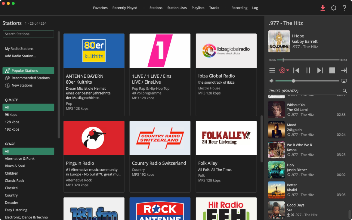Seek in the song progress slider
352x220 pixels.
[x=307, y=60]
